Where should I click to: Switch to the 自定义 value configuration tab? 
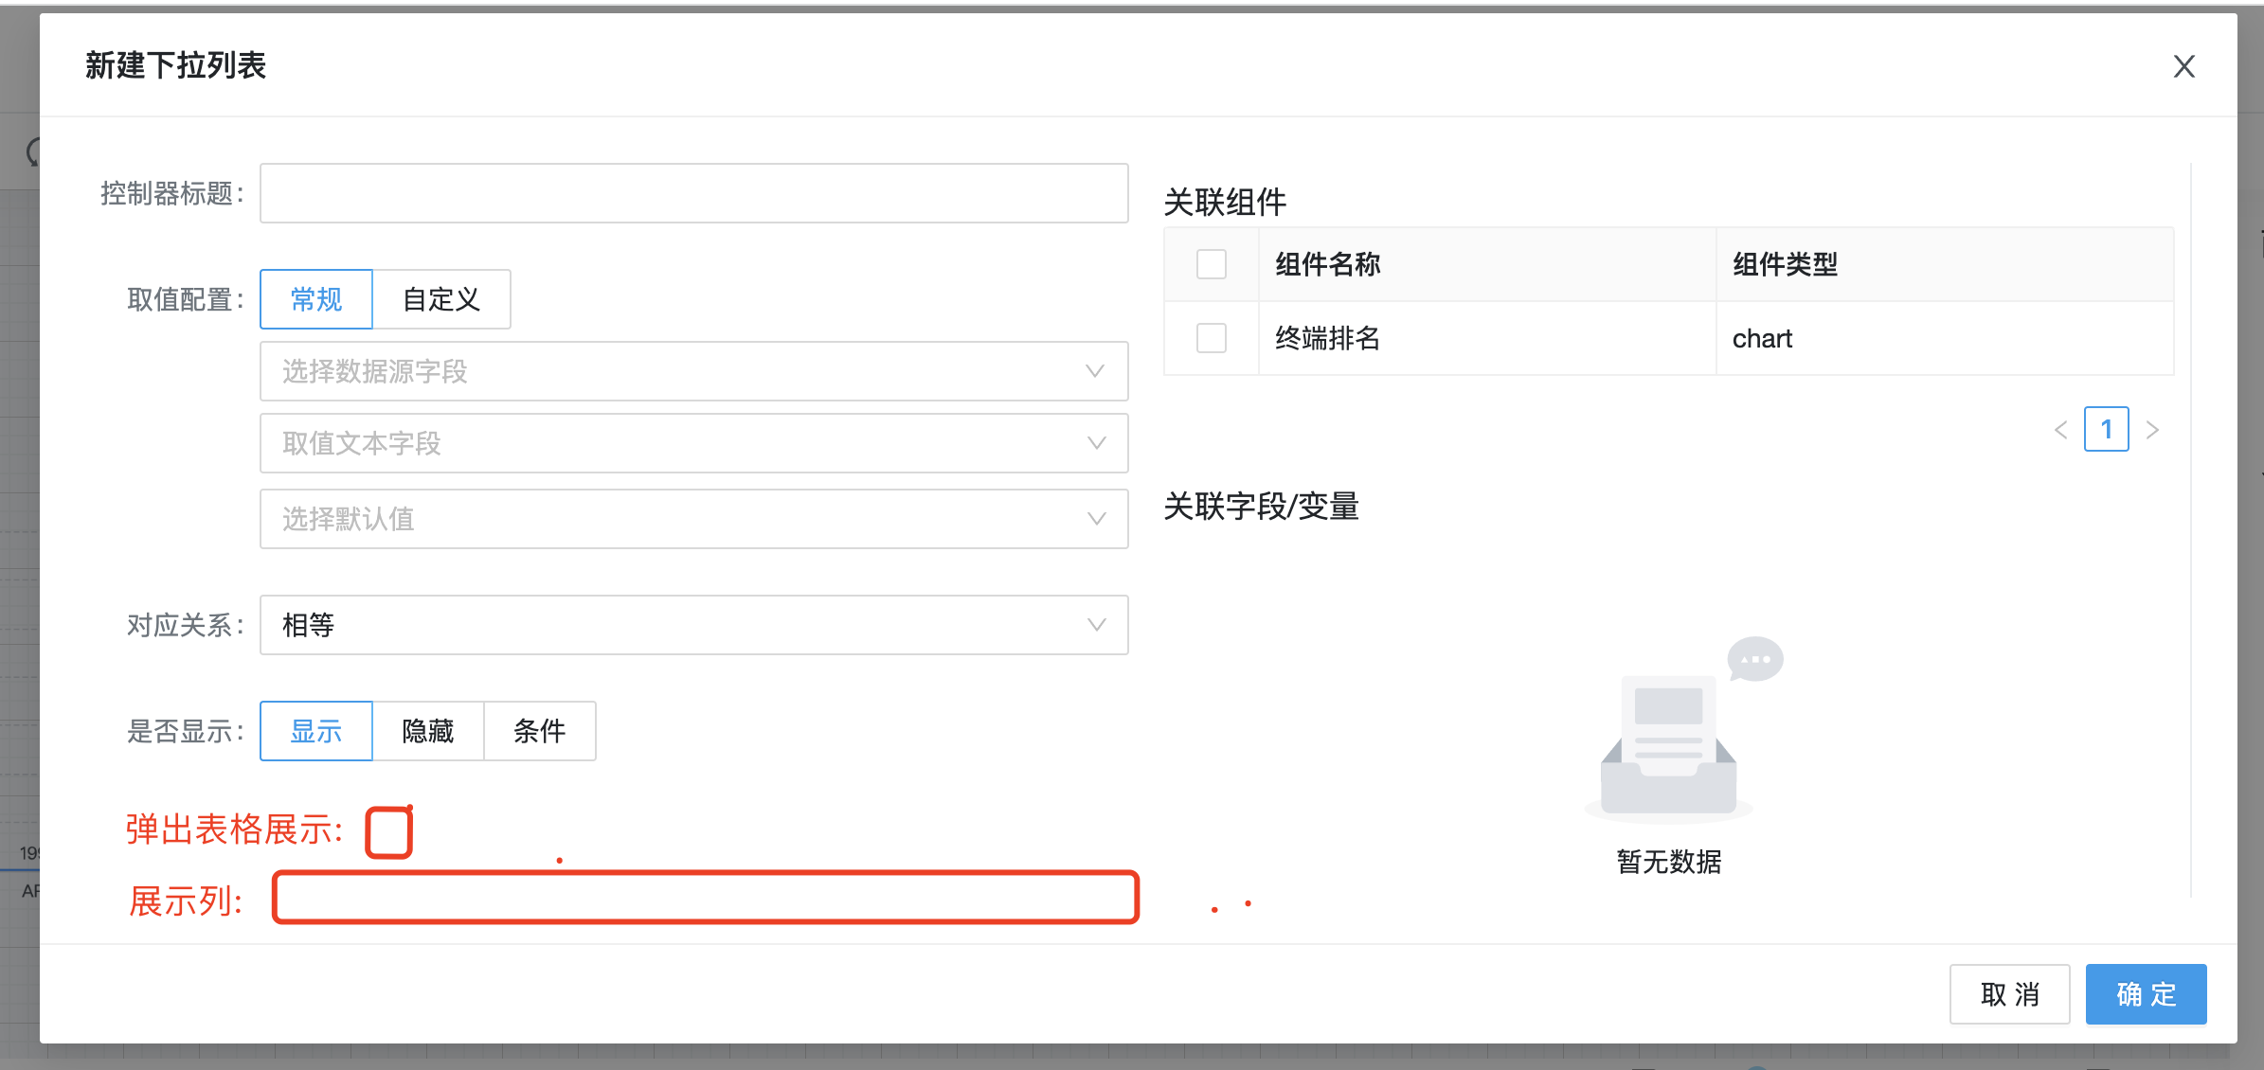click(x=440, y=299)
